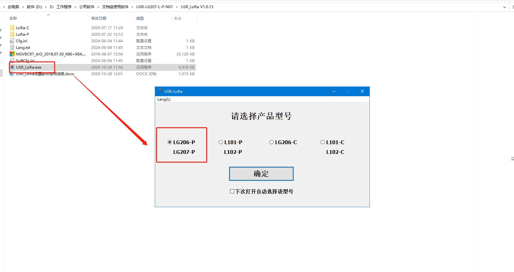The height and width of the screenshot is (272, 514).
Task: Minimize the USR-LoRa dialog
Action: (334, 91)
